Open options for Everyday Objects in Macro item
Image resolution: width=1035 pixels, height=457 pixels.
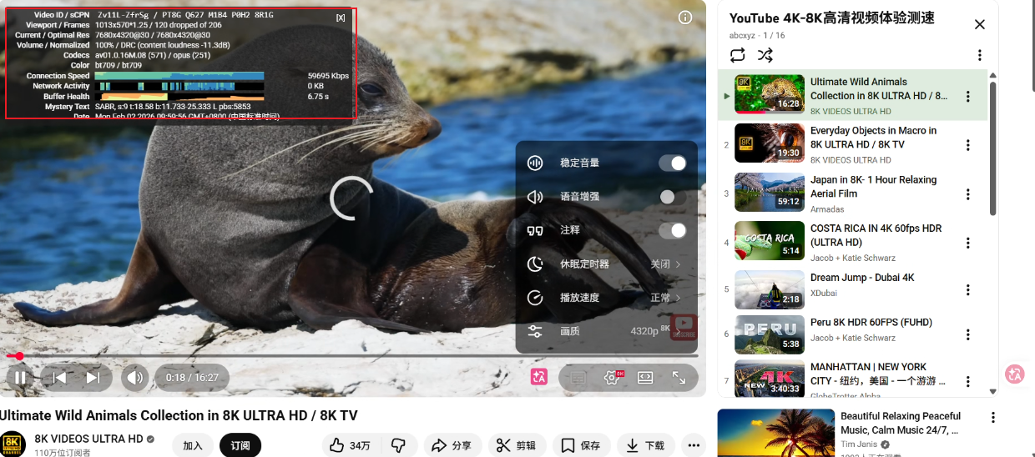(x=968, y=145)
